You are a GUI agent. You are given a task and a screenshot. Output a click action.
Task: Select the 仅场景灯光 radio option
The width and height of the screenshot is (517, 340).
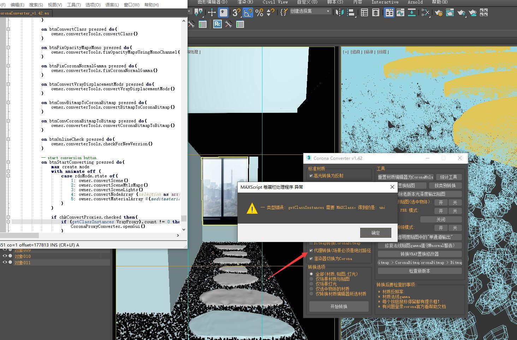tap(311, 284)
